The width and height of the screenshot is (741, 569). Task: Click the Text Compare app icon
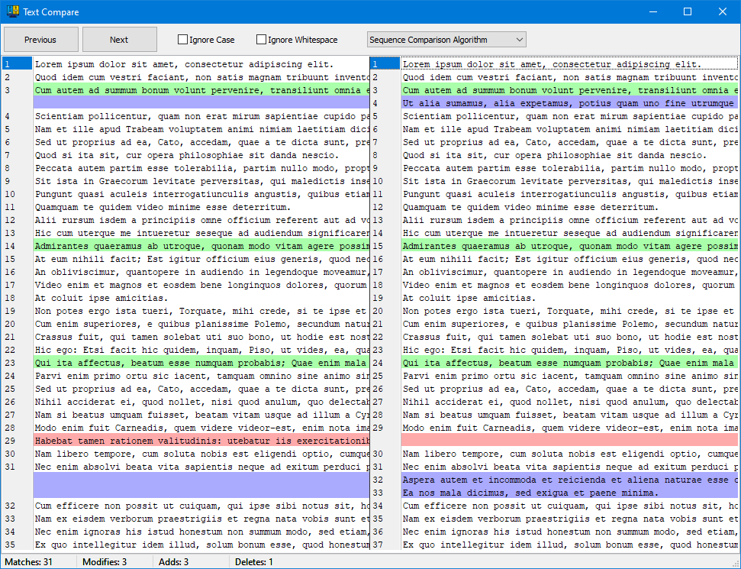[x=12, y=11]
